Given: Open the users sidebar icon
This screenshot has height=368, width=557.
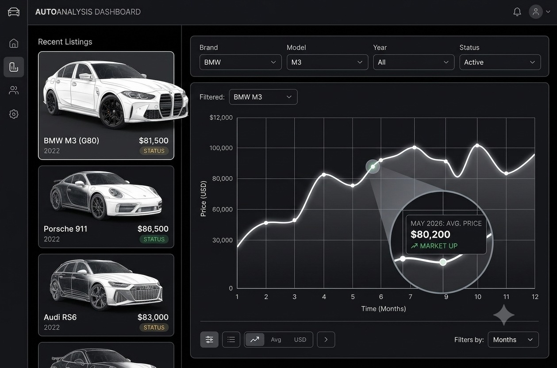Looking at the screenshot, I should tap(14, 90).
